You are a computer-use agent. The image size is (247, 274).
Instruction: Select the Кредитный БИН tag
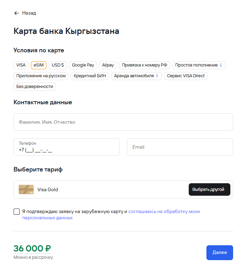(x=90, y=76)
